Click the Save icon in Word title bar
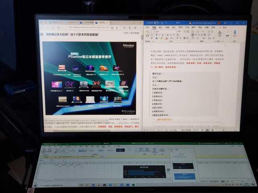This screenshot has height=193, width=258. tap(162, 23)
